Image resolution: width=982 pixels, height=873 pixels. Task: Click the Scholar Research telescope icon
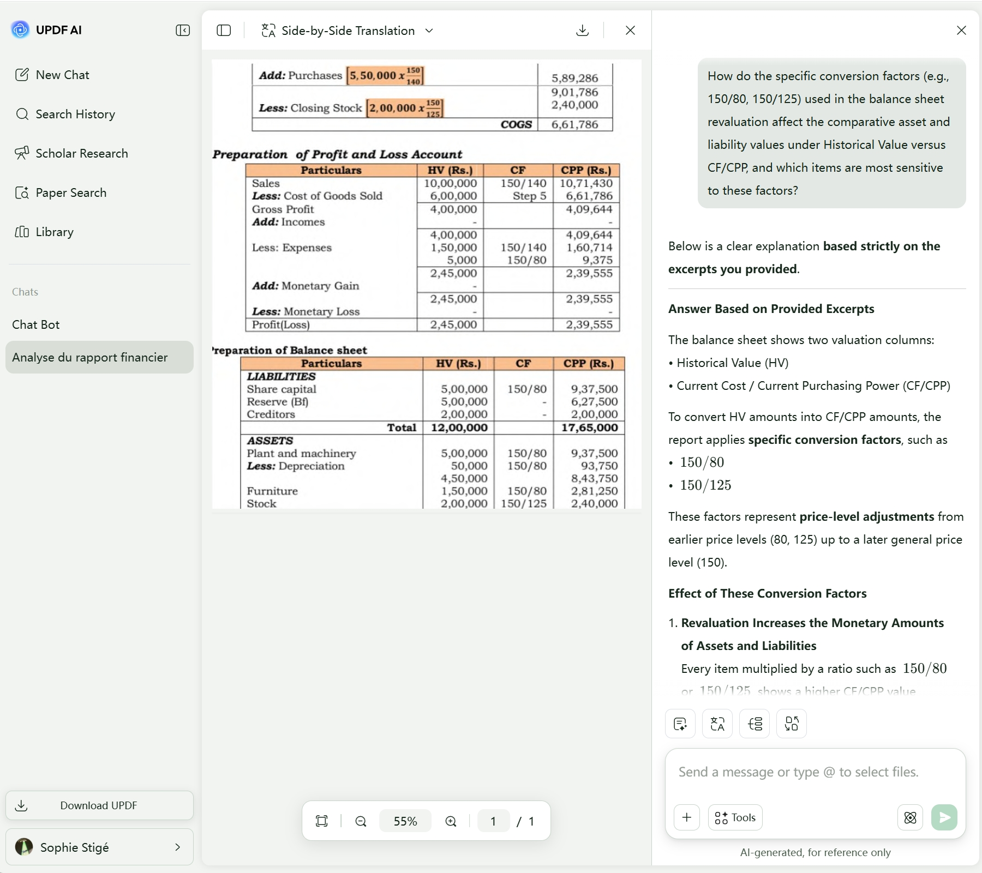pyautogui.click(x=22, y=153)
